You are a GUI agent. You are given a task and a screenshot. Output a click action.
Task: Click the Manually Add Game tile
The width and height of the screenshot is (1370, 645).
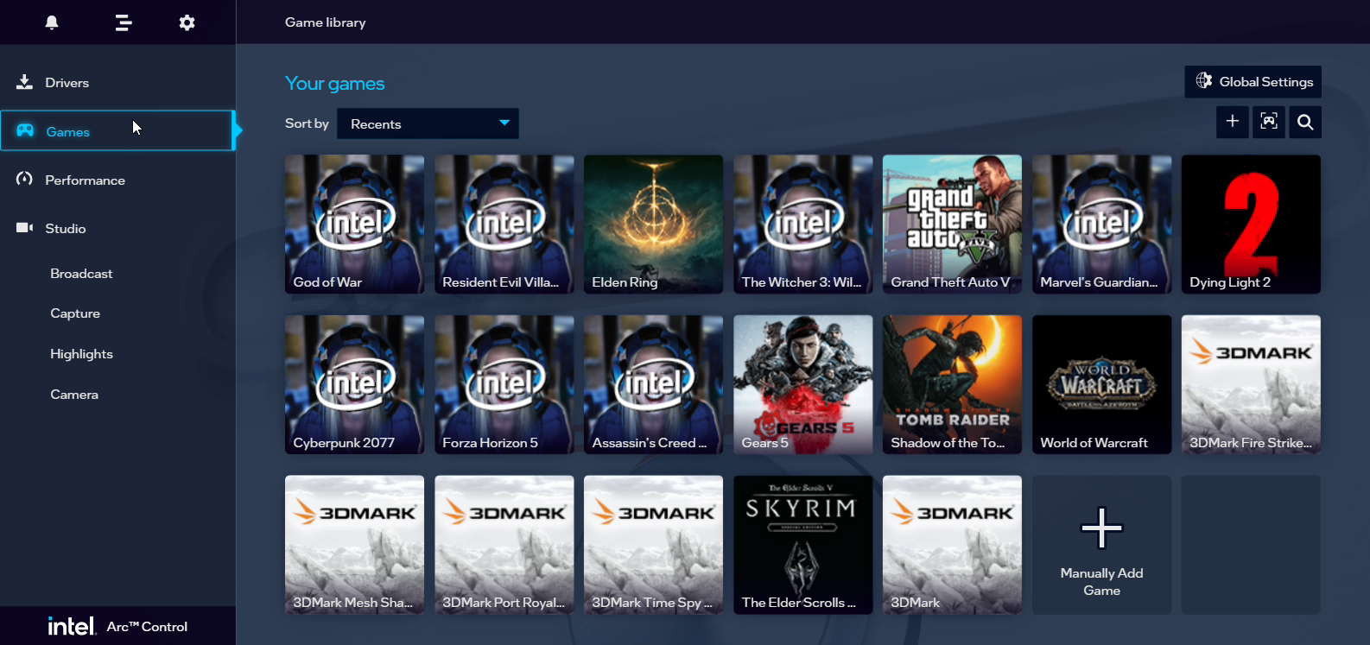tap(1101, 545)
